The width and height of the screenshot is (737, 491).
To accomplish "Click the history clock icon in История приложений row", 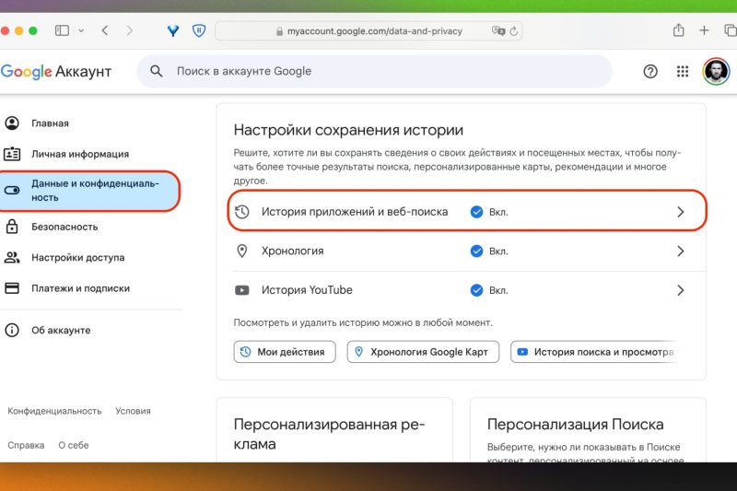I will pyautogui.click(x=242, y=212).
